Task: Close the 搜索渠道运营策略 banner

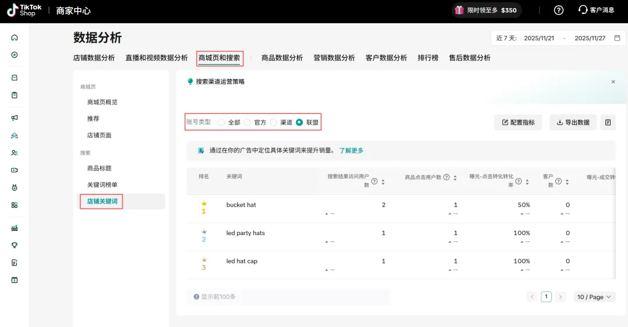Action: pyautogui.click(x=613, y=82)
